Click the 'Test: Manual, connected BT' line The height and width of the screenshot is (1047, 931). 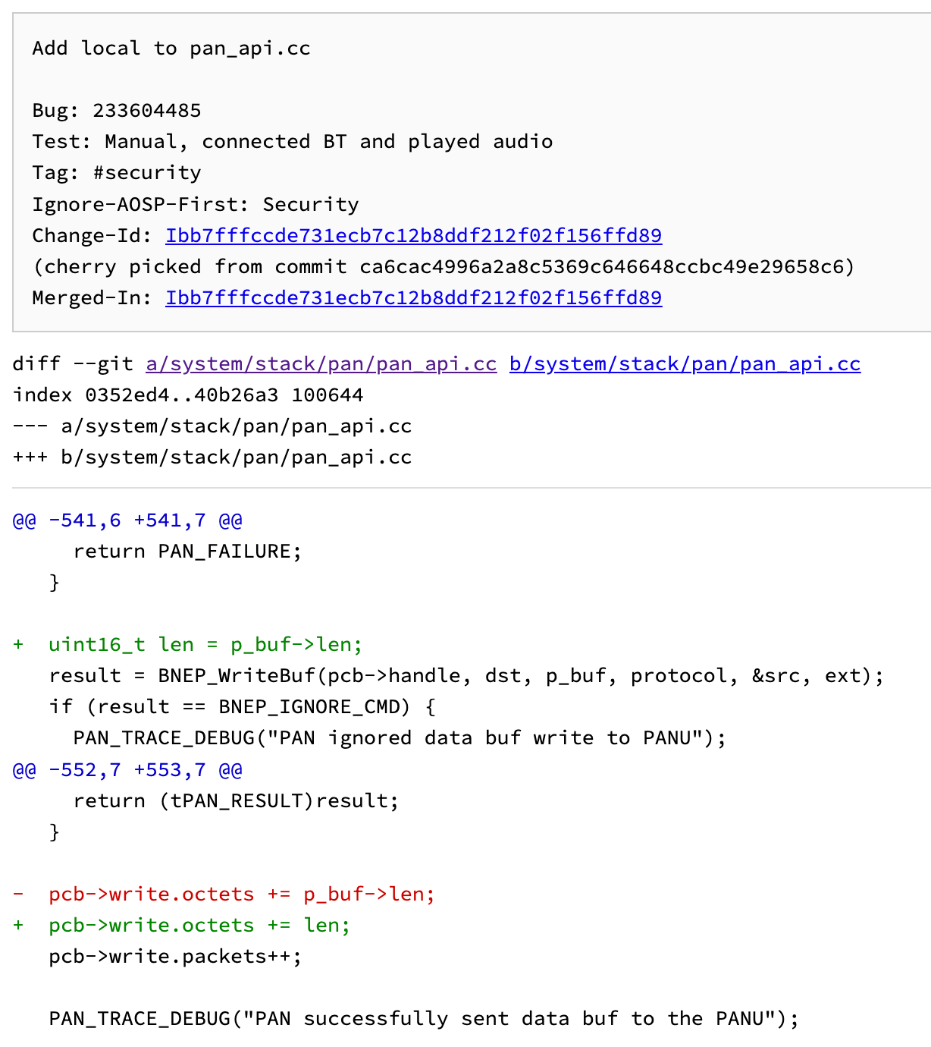coord(293,142)
